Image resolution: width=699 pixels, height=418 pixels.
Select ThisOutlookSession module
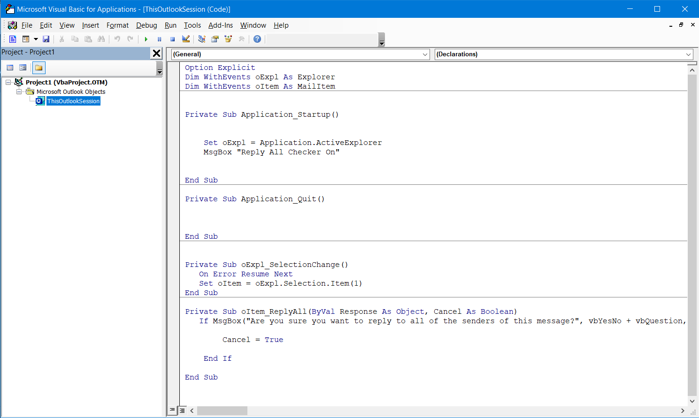tap(73, 101)
